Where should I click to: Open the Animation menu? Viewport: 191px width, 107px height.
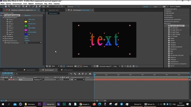coord(39,4)
